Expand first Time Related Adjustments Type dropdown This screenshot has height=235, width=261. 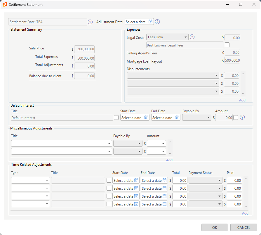(x=30, y=180)
